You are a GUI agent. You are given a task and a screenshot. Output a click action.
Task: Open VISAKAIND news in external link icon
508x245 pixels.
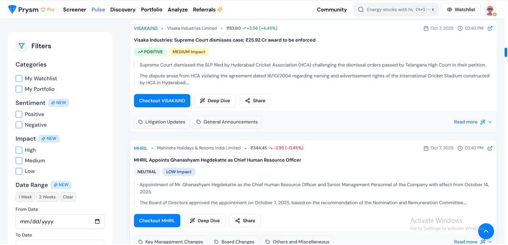[490, 28]
